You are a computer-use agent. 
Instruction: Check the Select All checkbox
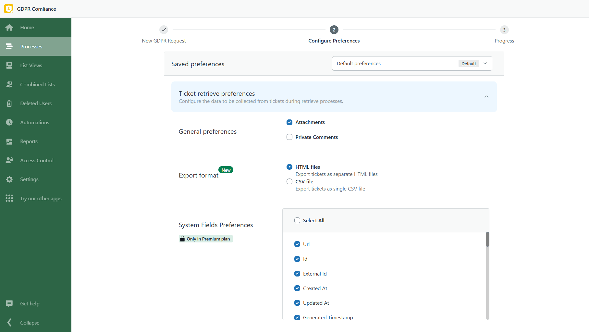pyautogui.click(x=297, y=220)
